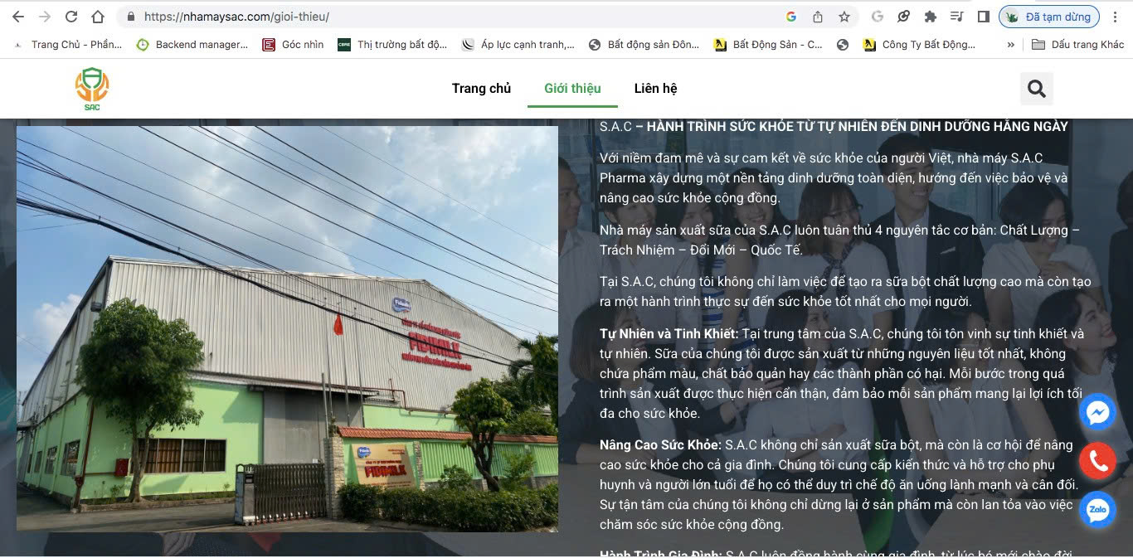Click the grey G extension icon
Viewport: 1133px width, 558px height.
(x=878, y=17)
